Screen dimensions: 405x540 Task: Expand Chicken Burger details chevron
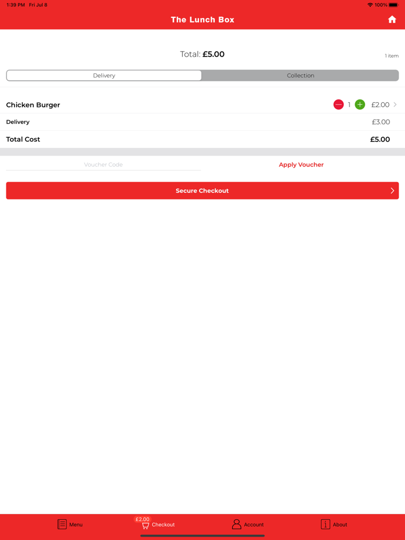tap(395, 104)
